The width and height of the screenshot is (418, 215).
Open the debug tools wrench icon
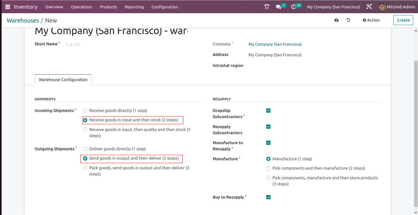click(x=369, y=7)
